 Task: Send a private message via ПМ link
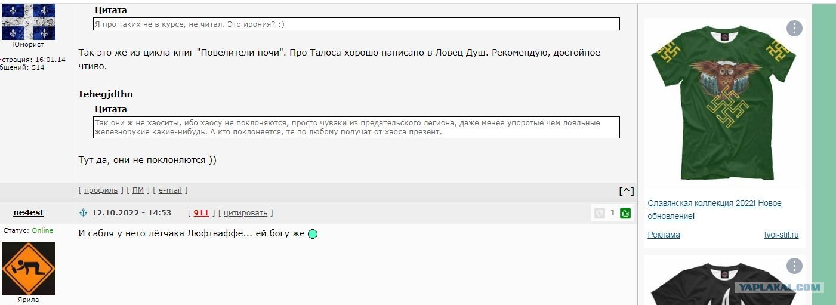click(x=138, y=190)
